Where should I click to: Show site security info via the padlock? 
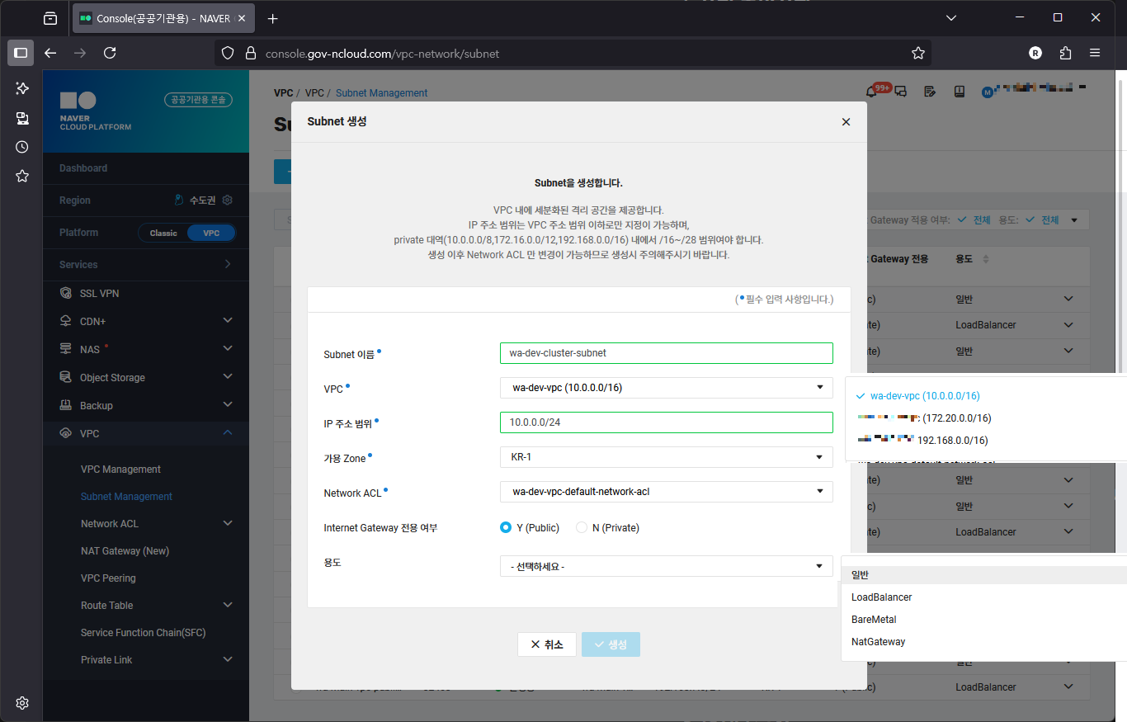(252, 53)
